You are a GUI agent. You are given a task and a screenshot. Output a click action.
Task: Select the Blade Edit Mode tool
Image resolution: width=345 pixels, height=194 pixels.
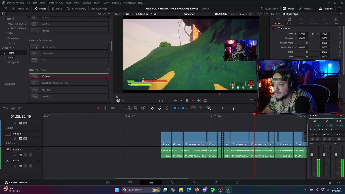[x=113, y=108]
